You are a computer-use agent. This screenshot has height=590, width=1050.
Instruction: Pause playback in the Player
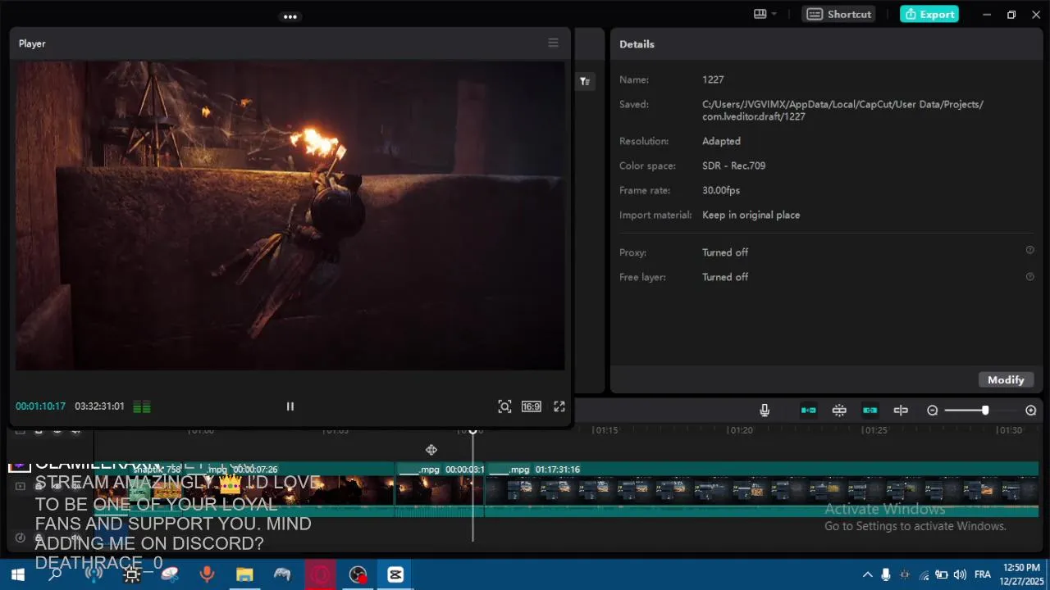[290, 406]
